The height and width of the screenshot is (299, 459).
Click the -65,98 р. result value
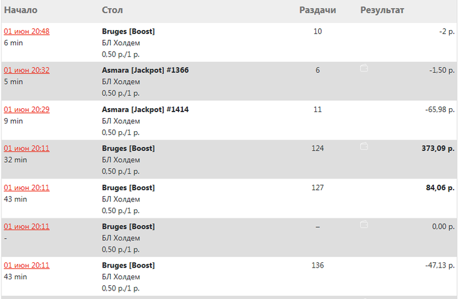[x=440, y=110]
